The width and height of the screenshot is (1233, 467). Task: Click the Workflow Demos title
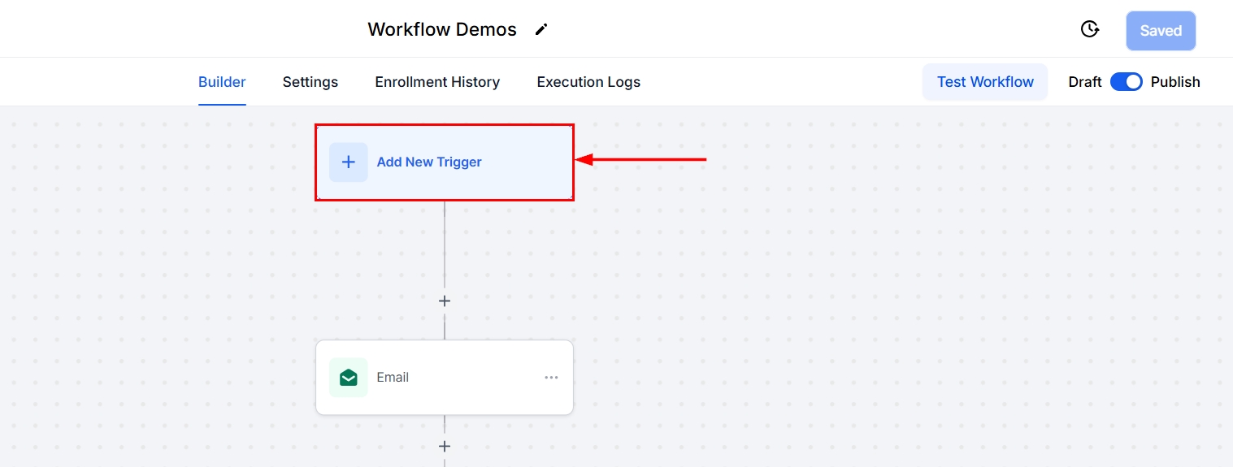(x=442, y=30)
